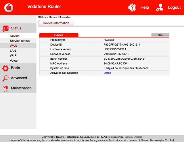Click the Advanced magnifier icon
The width and height of the screenshot is (184, 142).
click(5, 78)
